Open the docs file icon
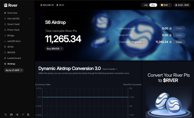The height and width of the screenshot is (118, 194). [x=28, y=115]
